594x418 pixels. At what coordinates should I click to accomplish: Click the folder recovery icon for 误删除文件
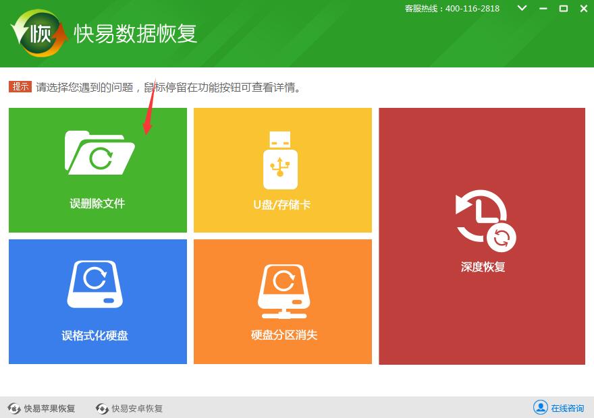click(x=100, y=153)
